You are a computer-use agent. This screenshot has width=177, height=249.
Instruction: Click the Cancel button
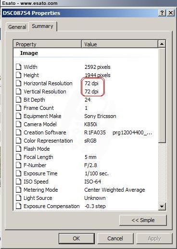115,238
